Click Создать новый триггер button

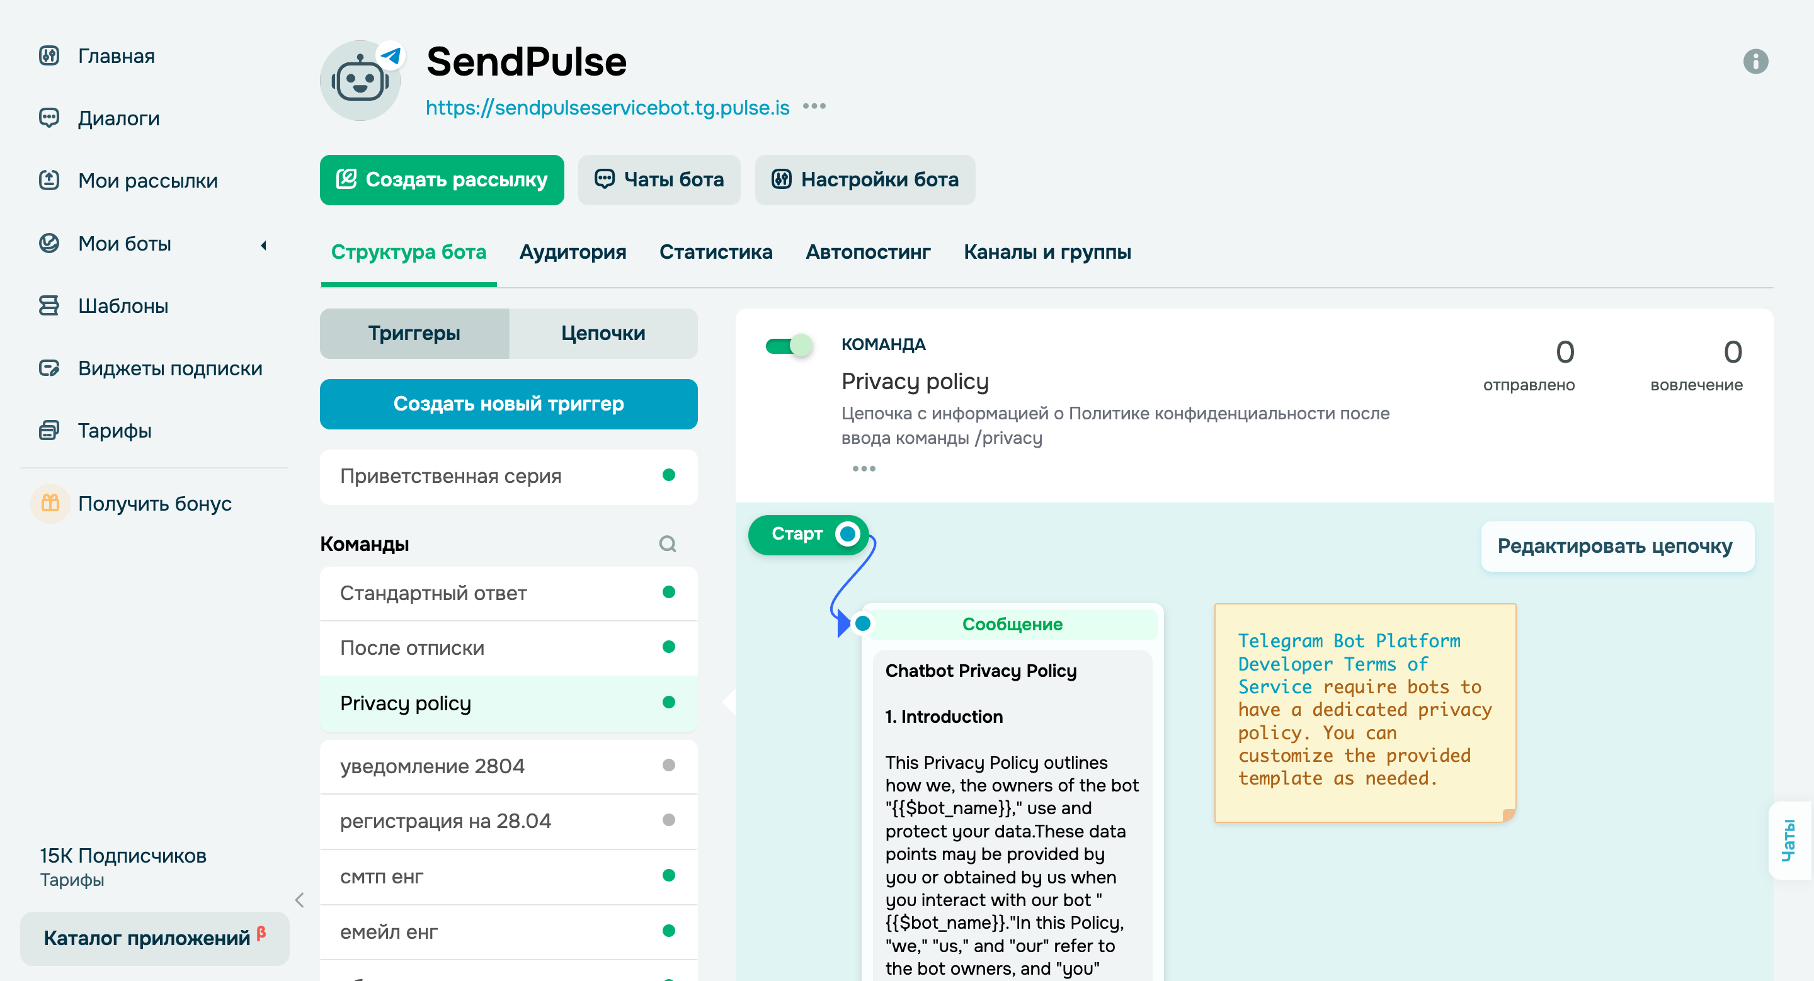[508, 404]
